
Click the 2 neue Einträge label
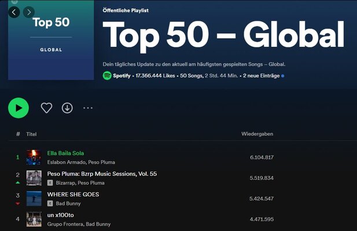pyautogui.click(x=261, y=76)
